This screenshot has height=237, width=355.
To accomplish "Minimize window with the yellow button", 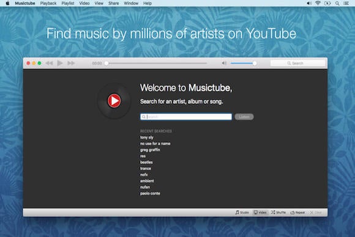I will pyautogui.click(x=34, y=64).
